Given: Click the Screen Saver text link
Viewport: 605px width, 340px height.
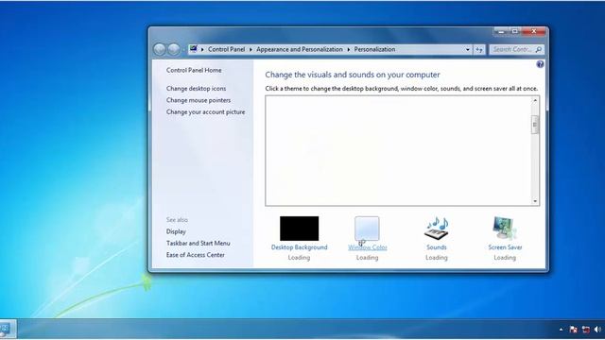Looking at the screenshot, I should [x=505, y=247].
